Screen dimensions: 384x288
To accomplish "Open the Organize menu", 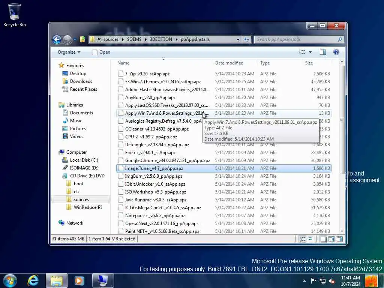I will point(69,52).
